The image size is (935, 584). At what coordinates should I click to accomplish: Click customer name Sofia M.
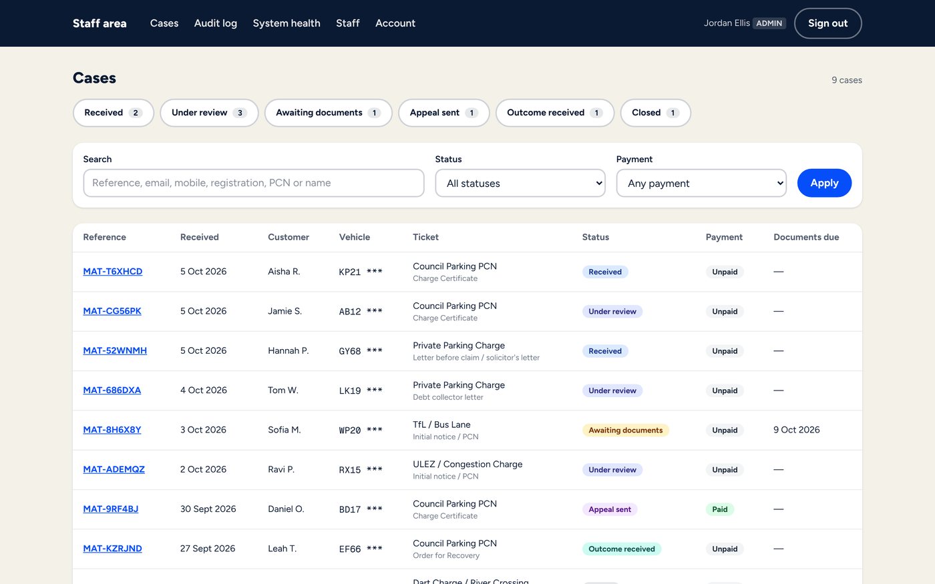tap(285, 430)
